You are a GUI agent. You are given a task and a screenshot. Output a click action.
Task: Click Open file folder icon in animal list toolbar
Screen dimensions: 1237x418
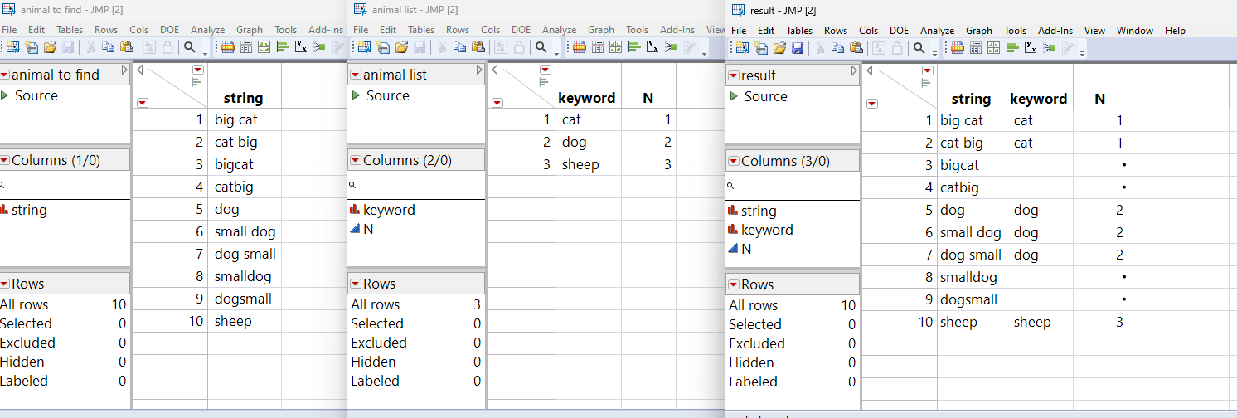click(400, 47)
